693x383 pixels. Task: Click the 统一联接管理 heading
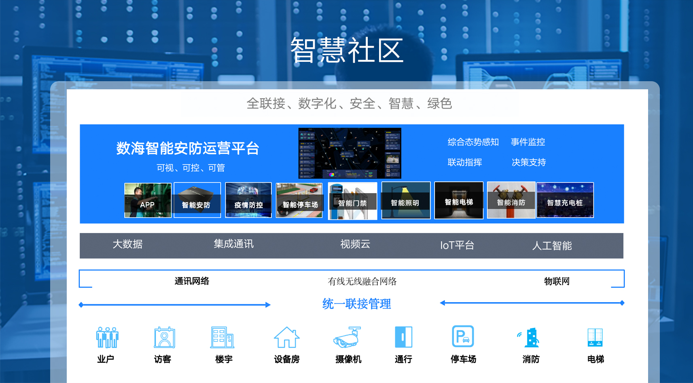click(x=356, y=304)
